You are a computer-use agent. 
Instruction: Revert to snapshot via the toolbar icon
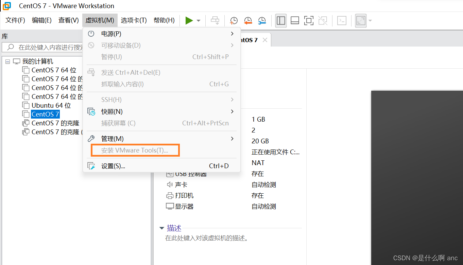(x=248, y=20)
